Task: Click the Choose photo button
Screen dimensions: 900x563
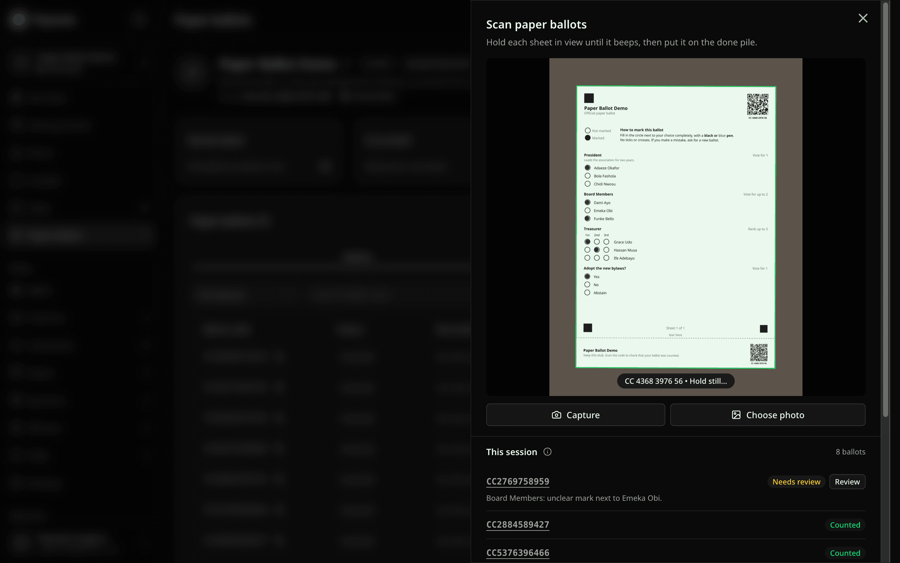Action: 767,415
